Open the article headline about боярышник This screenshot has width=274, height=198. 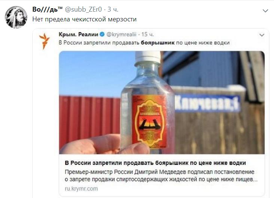(x=155, y=163)
